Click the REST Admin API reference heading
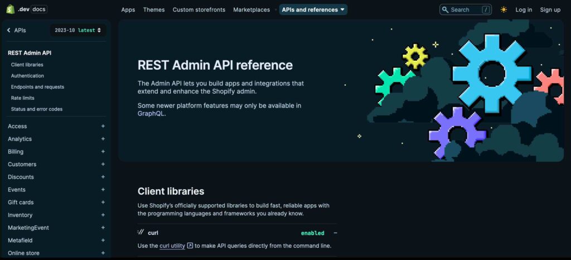 (x=215, y=65)
